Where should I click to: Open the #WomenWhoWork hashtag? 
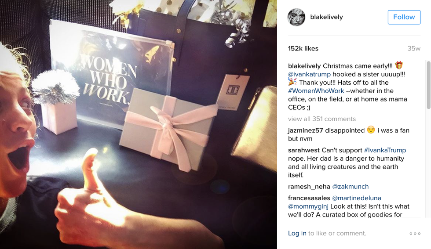point(316,91)
